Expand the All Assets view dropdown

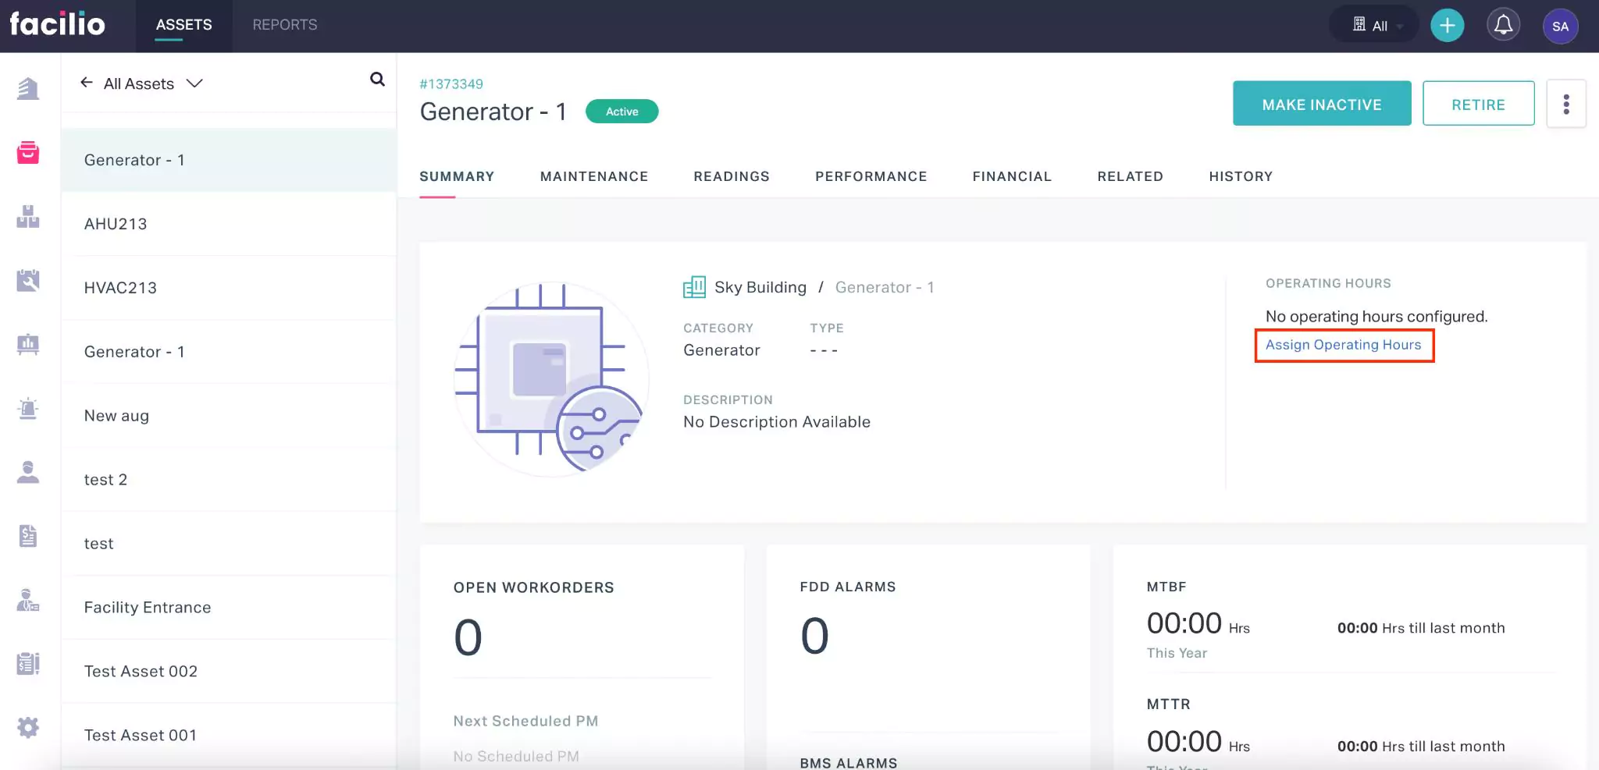click(x=194, y=83)
